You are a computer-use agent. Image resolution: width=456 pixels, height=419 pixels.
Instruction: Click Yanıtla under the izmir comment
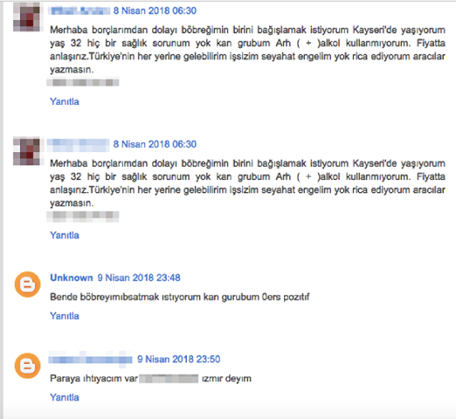pyautogui.click(x=65, y=397)
